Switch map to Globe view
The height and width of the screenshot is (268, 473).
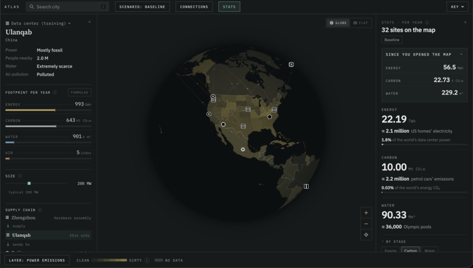[338, 23]
